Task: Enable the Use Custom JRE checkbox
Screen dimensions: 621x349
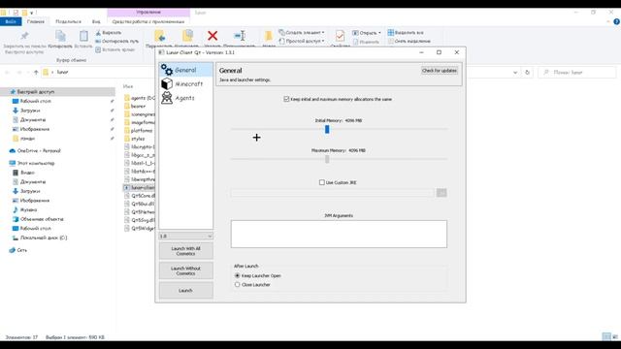Action: tap(321, 182)
